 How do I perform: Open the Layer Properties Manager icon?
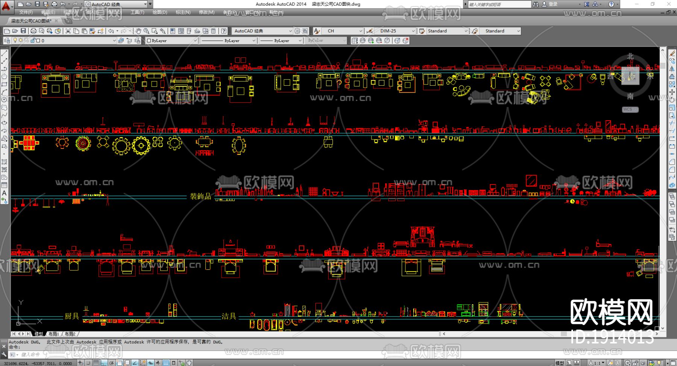click(7, 41)
